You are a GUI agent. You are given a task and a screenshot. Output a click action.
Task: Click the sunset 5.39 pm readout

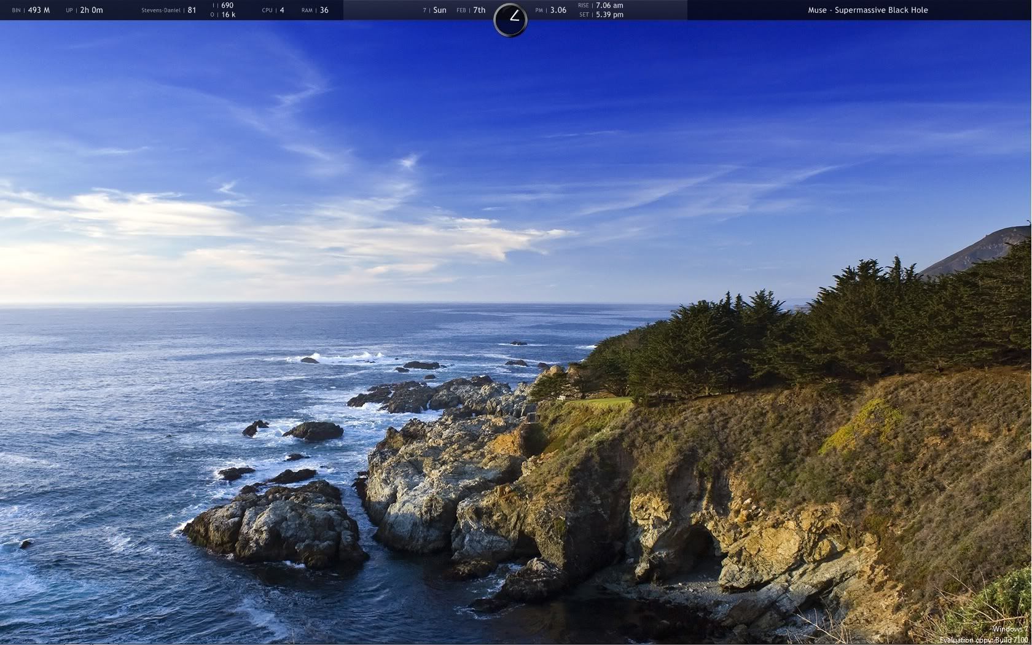pyautogui.click(x=609, y=15)
